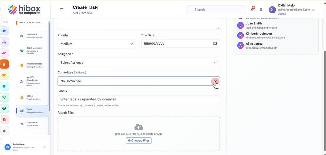Open the Due Date calendar picker icon
Image resolution: width=326 pixels, height=155 pixels.
tap(215, 43)
